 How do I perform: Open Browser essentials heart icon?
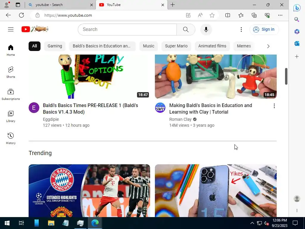click(267, 15)
